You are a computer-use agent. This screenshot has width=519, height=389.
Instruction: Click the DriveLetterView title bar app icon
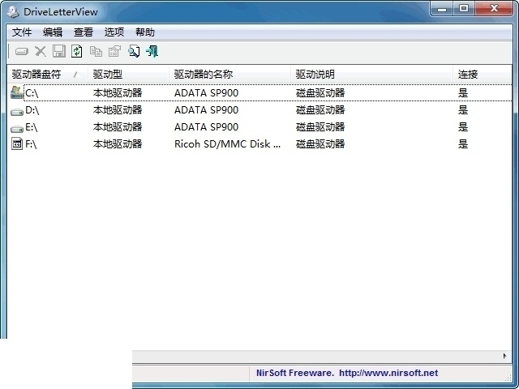pyautogui.click(x=13, y=12)
